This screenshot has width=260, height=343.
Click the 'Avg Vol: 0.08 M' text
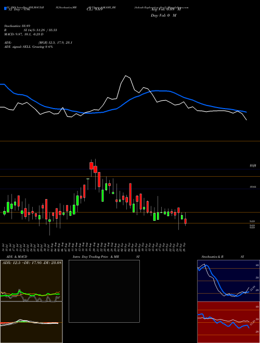(166, 9)
